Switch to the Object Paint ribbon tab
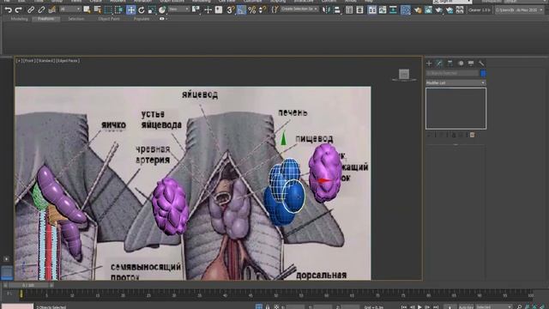The height and width of the screenshot is (309, 549). pyautogui.click(x=109, y=19)
